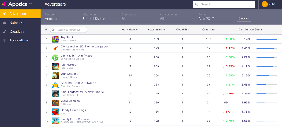The image size is (282, 127).
Task: Click the Peak Games publisher name
Action: point(68,41)
